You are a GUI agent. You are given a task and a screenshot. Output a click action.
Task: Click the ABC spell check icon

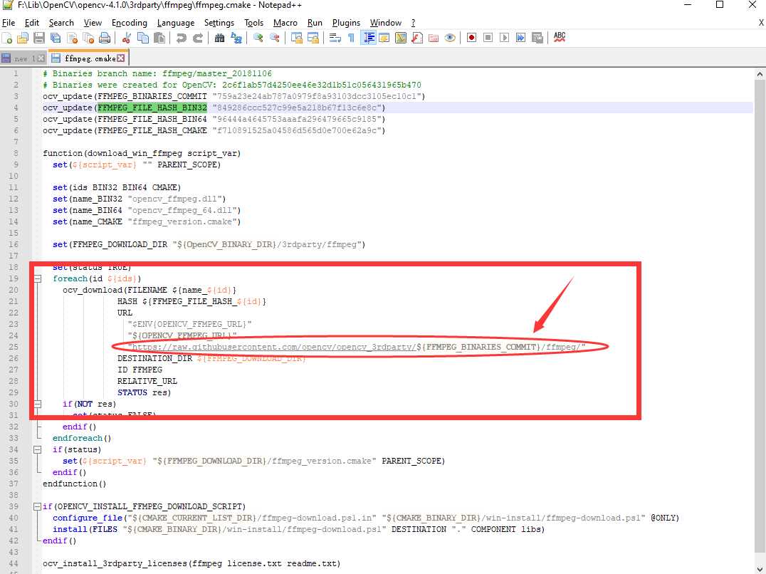coord(560,38)
